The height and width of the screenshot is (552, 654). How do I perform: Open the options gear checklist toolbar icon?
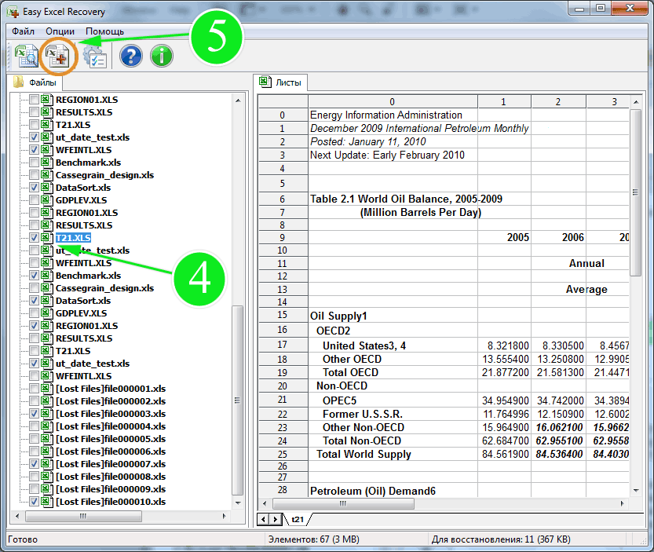tap(94, 56)
